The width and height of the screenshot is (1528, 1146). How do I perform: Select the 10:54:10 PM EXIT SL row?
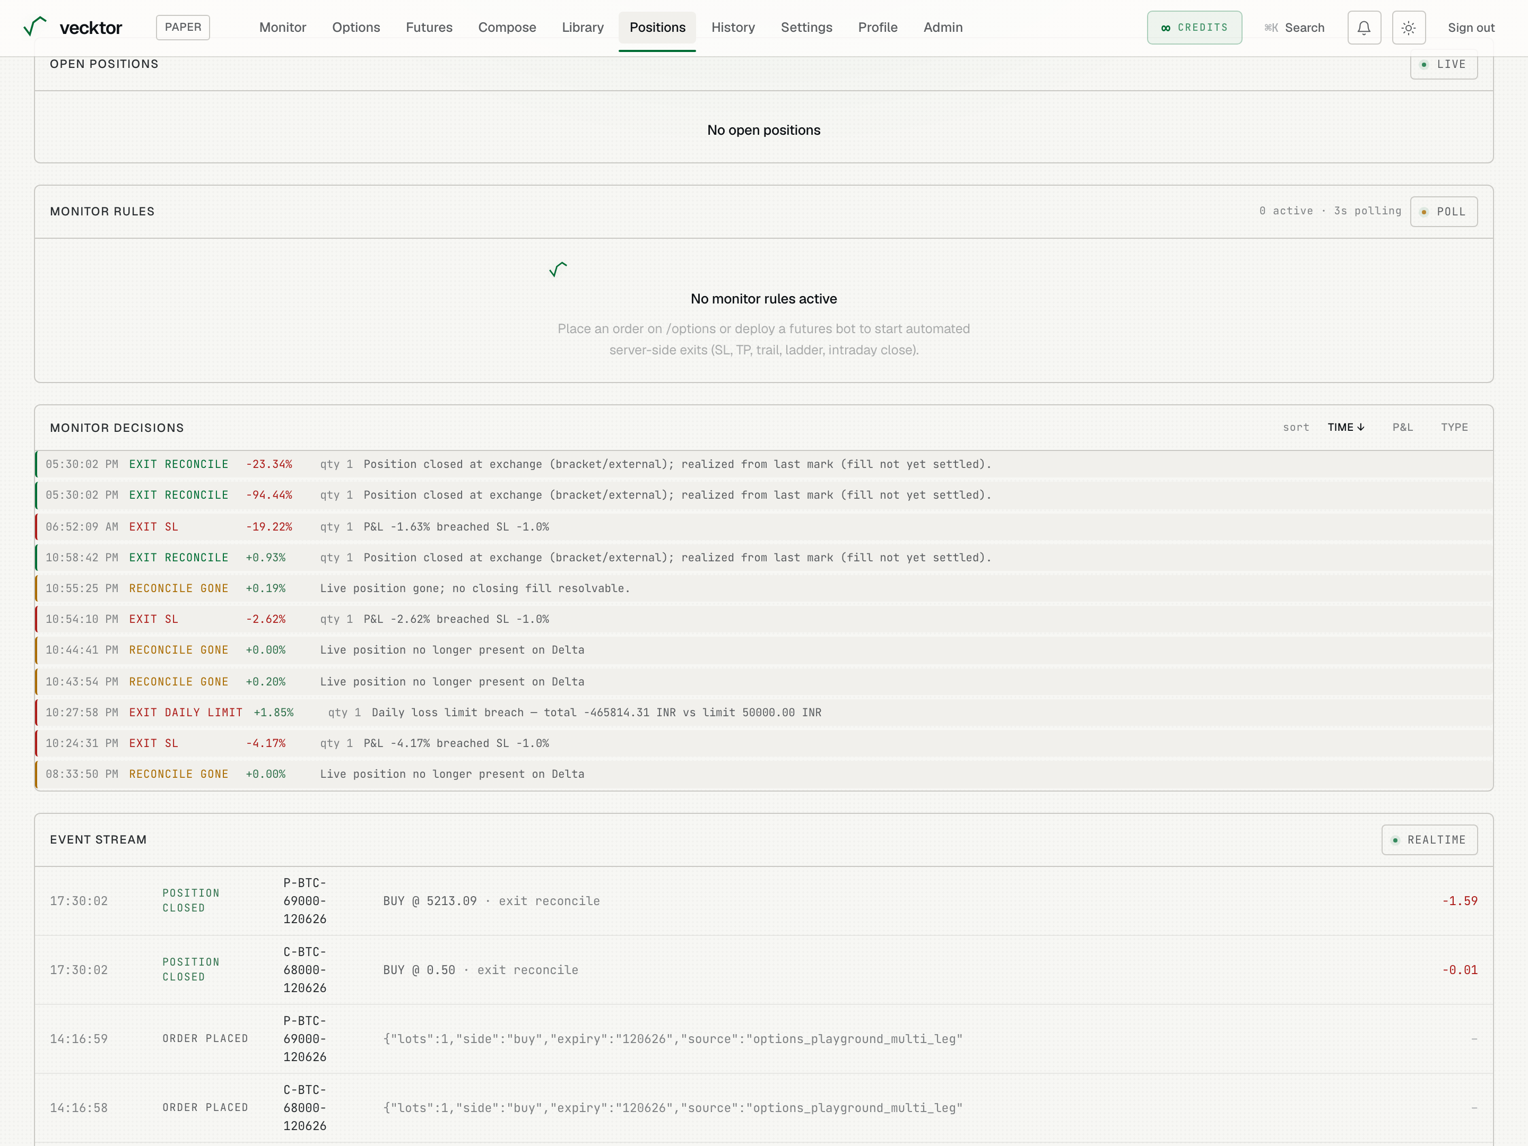[764, 620]
